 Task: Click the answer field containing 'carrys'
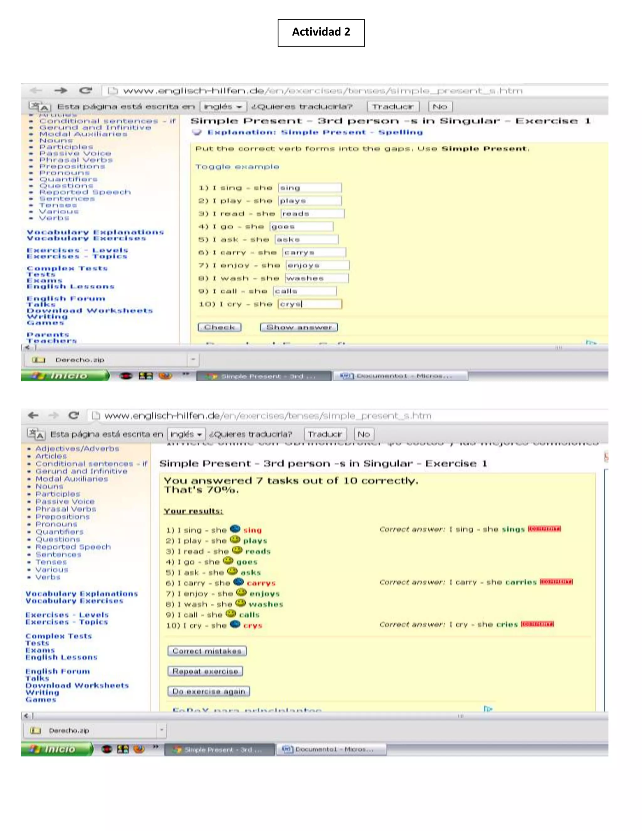pyautogui.click(x=314, y=252)
